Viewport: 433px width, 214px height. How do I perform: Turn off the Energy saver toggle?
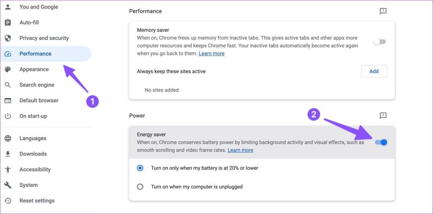coord(381,142)
